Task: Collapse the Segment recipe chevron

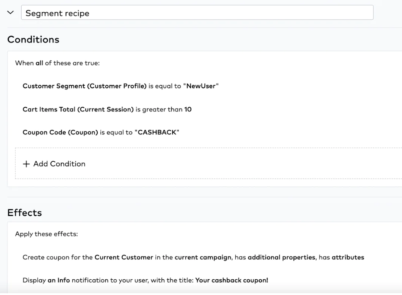Action: pyautogui.click(x=10, y=13)
